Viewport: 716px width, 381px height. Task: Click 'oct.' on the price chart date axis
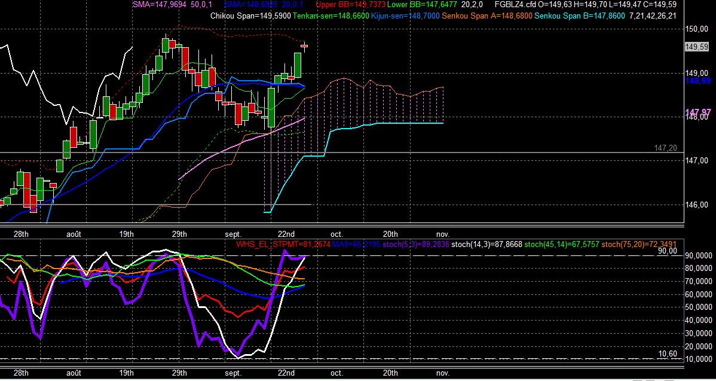(x=336, y=234)
